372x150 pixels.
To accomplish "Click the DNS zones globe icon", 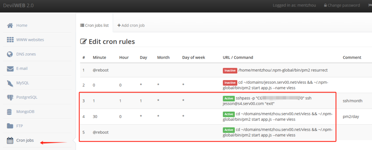I will point(10,54).
